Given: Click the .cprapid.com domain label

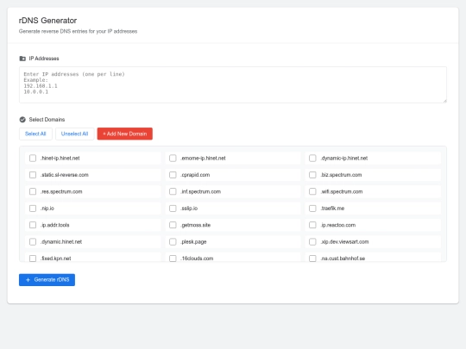Looking at the screenshot, I should coord(195,175).
